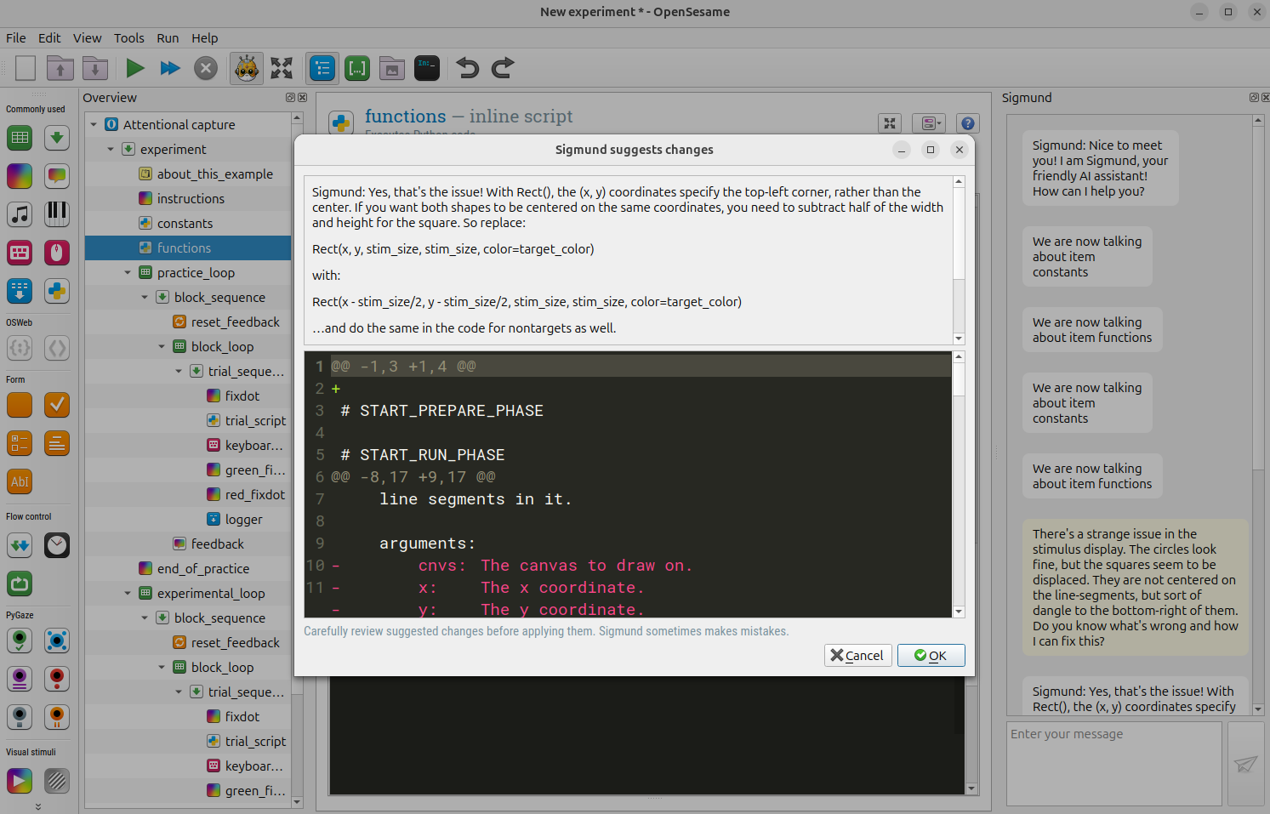Collapse block_sequence under practice_loop
The width and height of the screenshot is (1270, 814).
point(145,298)
